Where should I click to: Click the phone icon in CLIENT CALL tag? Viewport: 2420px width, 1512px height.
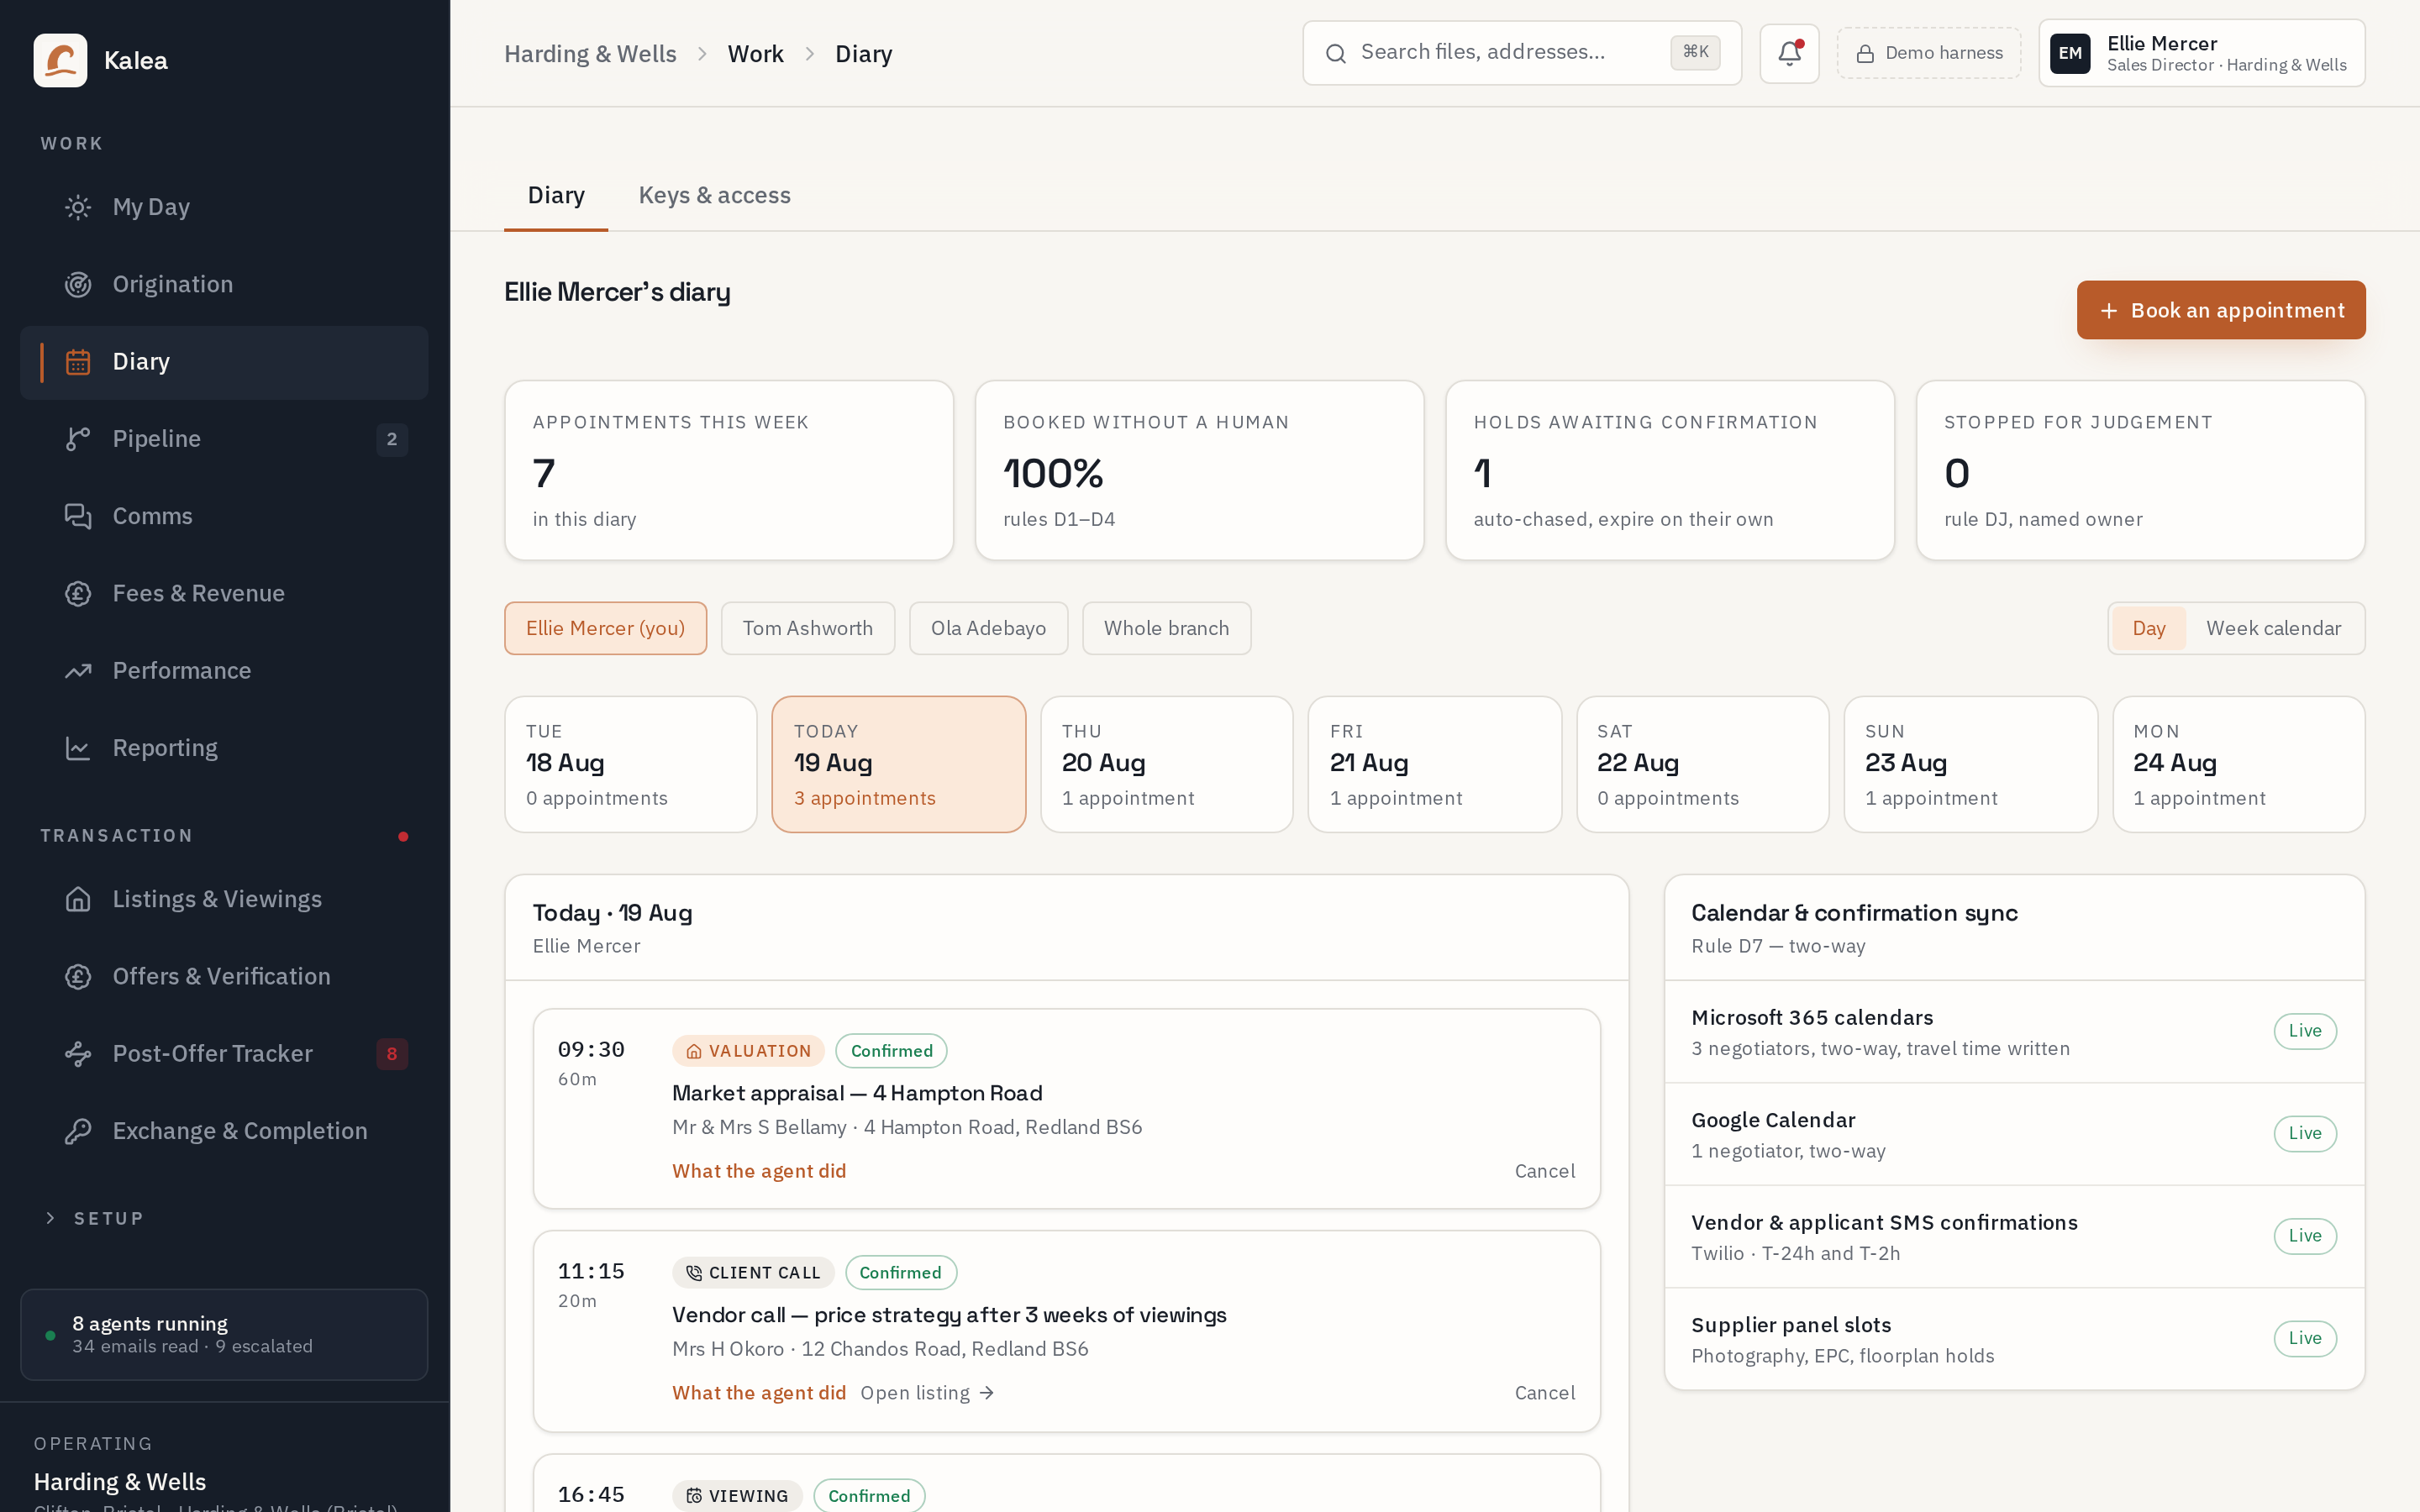(x=694, y=1273)
